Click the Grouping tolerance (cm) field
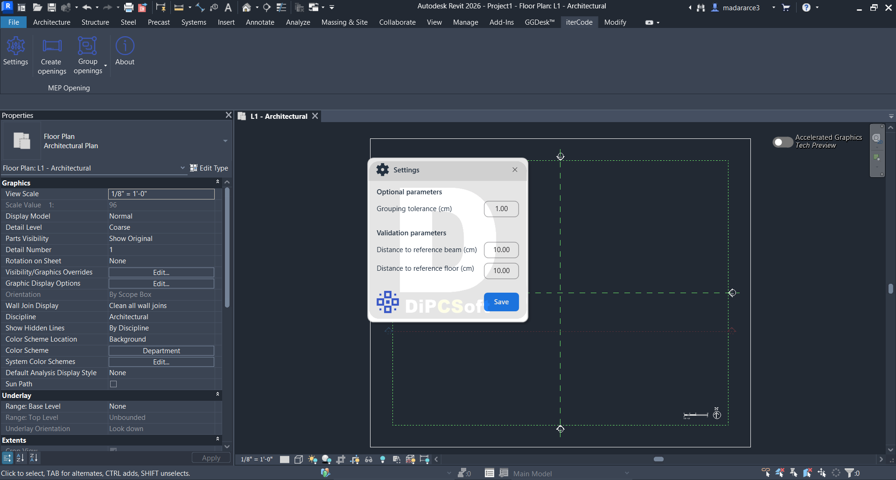 point(501,209)
